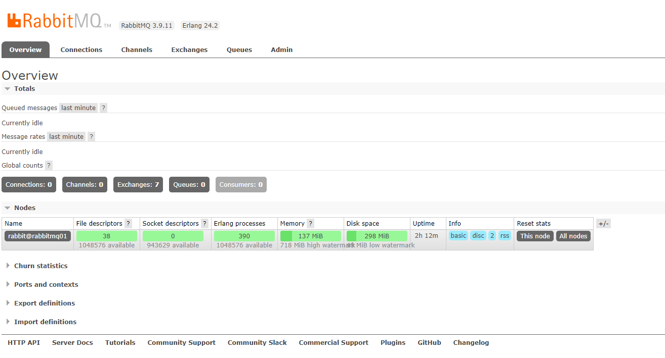Toggle the +/- column selector

pos(603,224)
